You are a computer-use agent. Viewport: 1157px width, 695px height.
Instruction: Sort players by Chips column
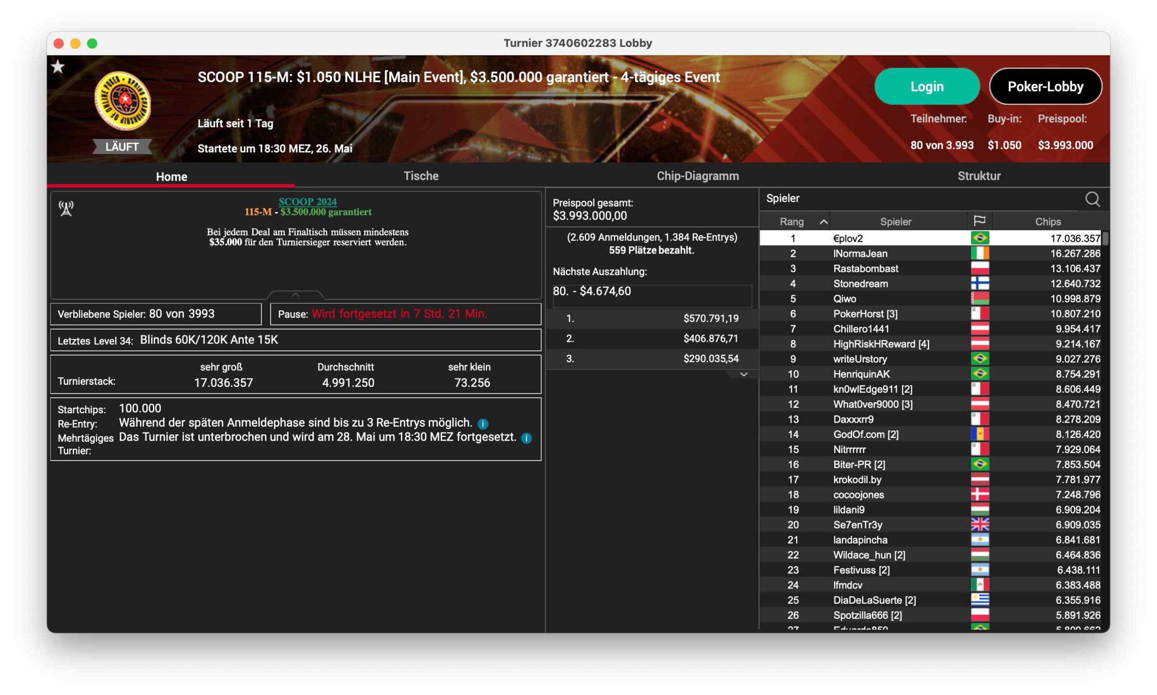[1047, 222]
